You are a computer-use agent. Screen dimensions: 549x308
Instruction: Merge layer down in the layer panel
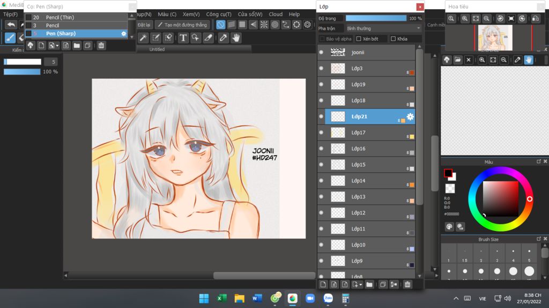pyautogui.click(x=394, y=284)
